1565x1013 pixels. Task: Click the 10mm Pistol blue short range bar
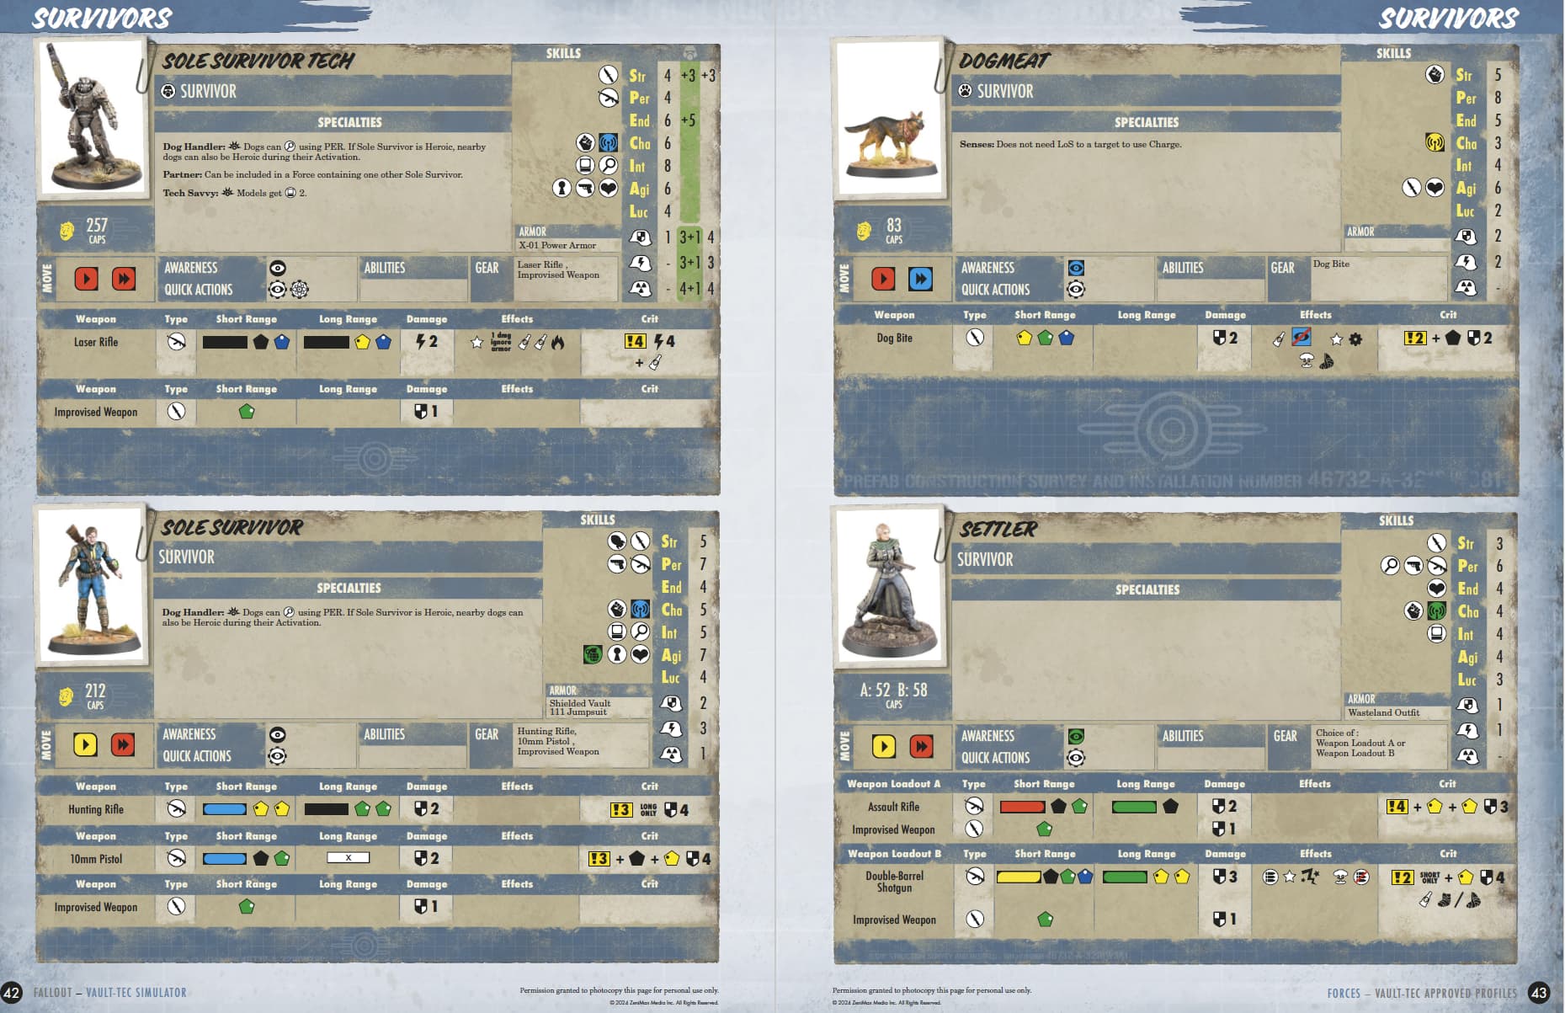point(225,859)
